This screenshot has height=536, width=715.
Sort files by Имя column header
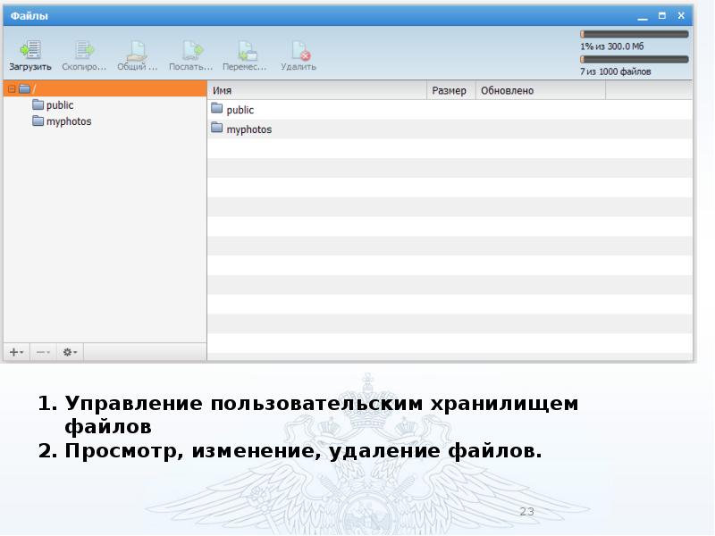[x=317, y=90]
